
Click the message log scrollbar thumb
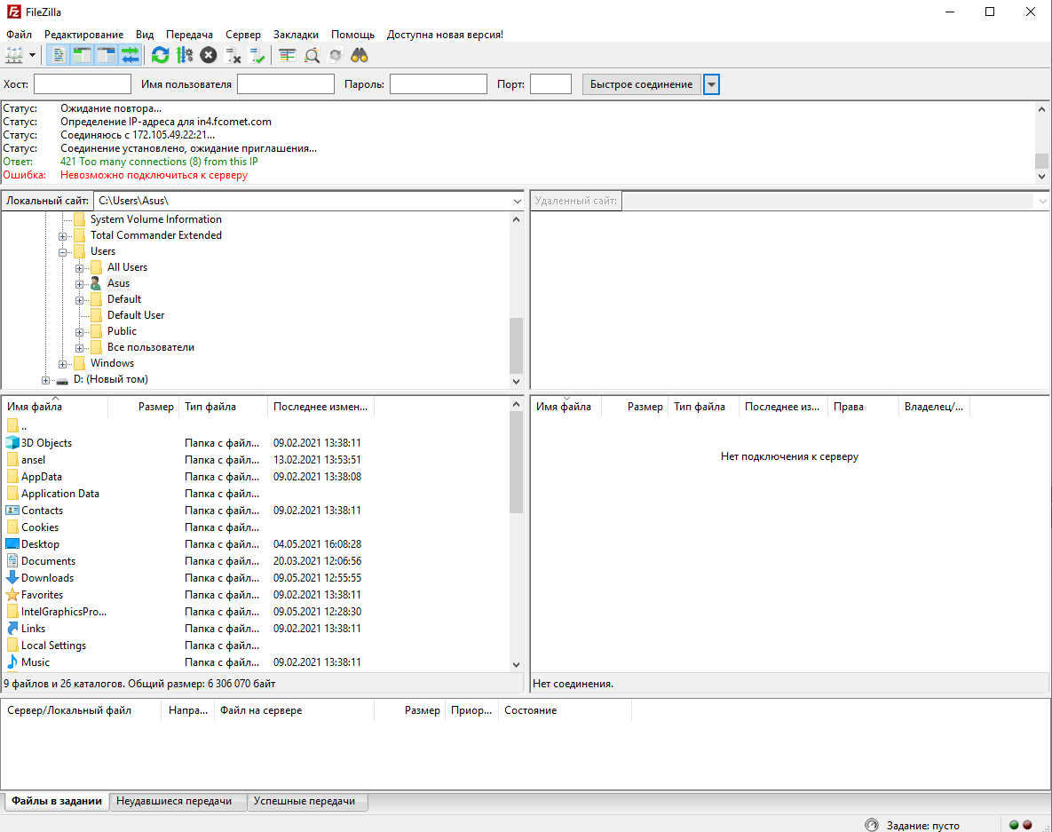click(1041, 161)
